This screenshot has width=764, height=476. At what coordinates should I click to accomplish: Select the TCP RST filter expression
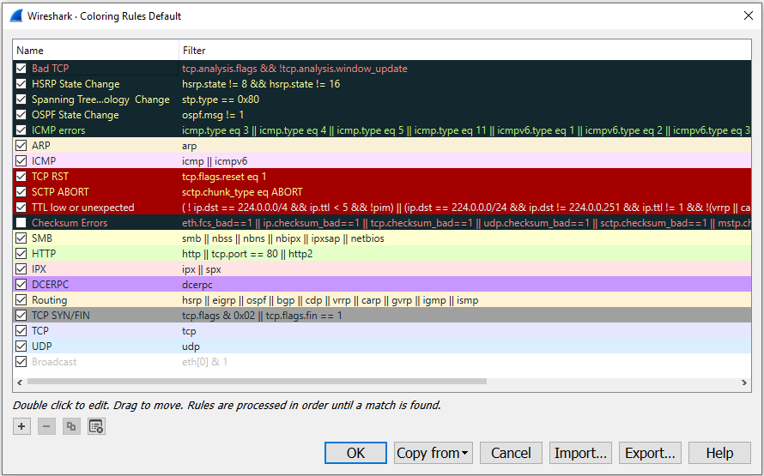(224, 177)
